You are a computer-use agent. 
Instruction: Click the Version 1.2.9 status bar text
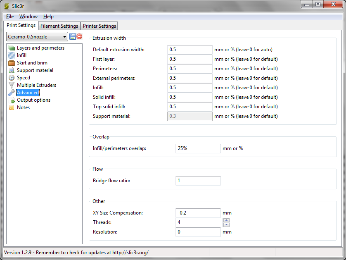coord(76,253)
